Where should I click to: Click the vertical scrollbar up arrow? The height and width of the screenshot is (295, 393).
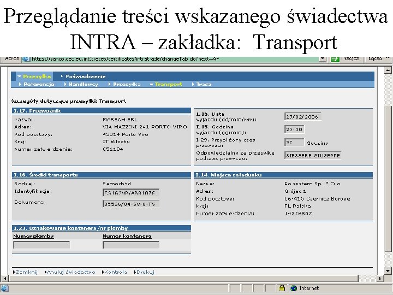(x=388, y=70)
